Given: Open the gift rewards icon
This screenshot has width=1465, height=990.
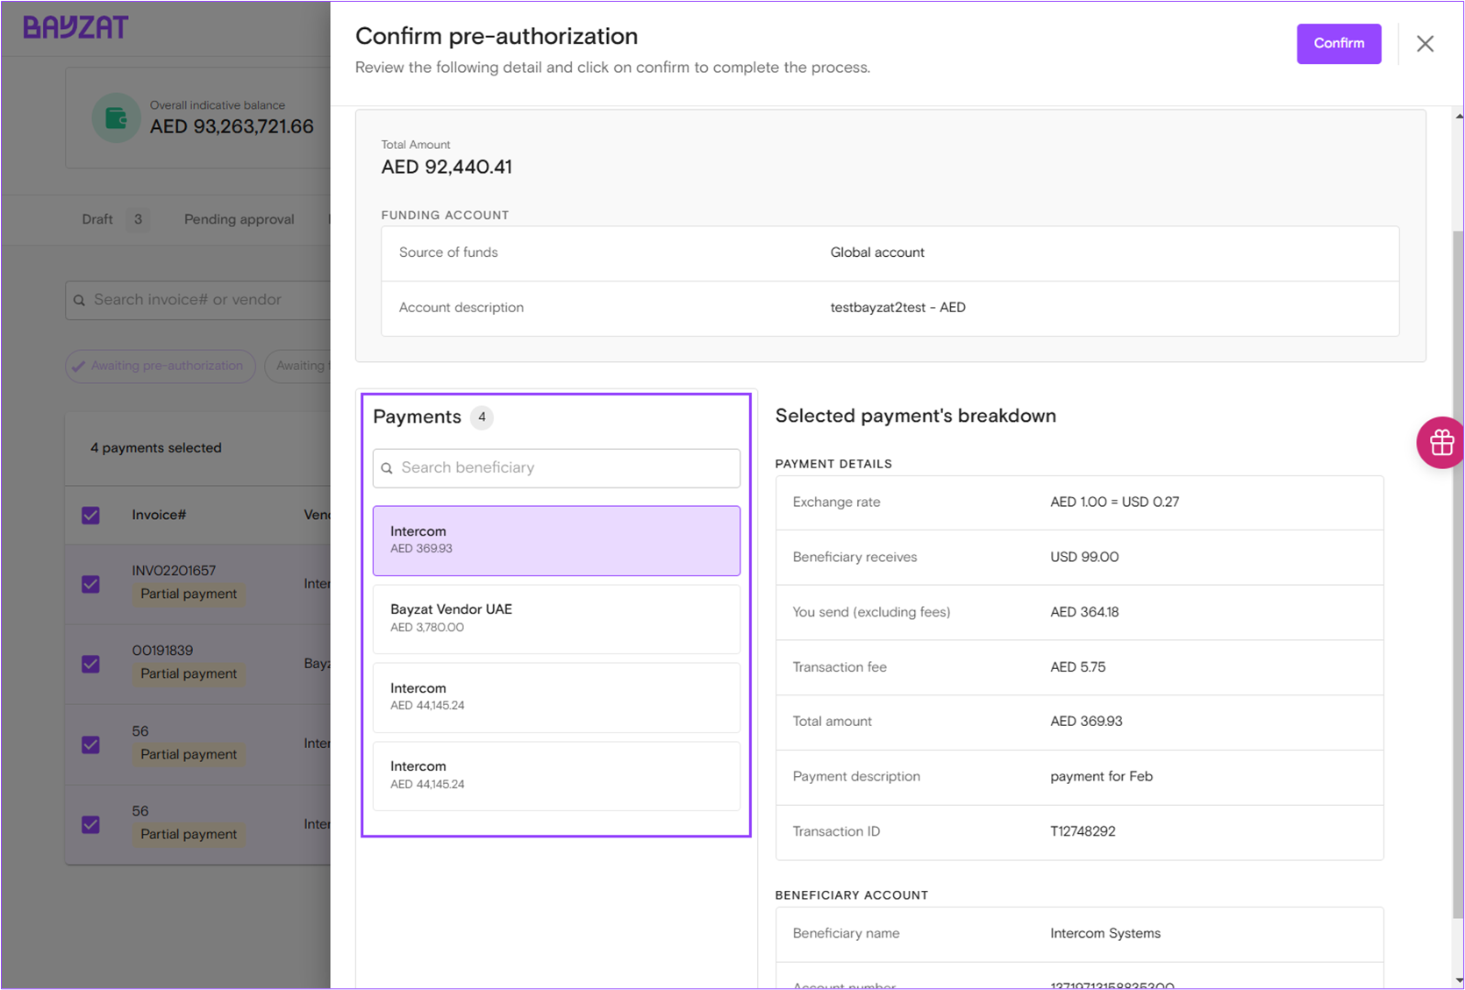Looking at the screenshot, I should 1440,443.
